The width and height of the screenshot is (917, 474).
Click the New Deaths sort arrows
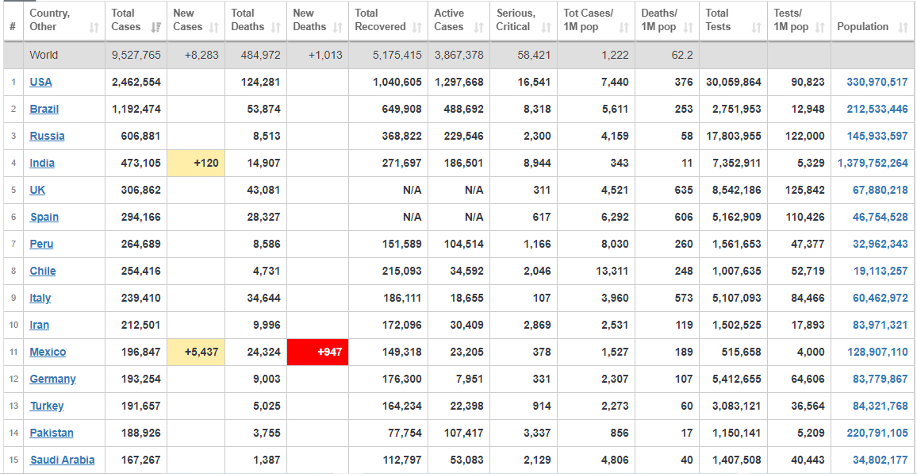337,27
